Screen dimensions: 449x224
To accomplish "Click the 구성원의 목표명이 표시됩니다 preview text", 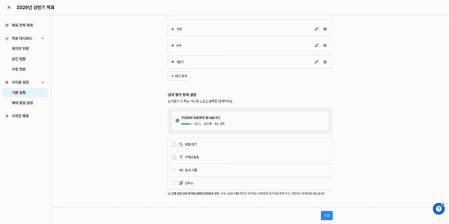I will pyautogui.click(x=201, y=118).
